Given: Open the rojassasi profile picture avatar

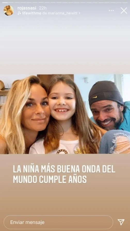Looking at the screenshot, I should (x=9, y=11).
